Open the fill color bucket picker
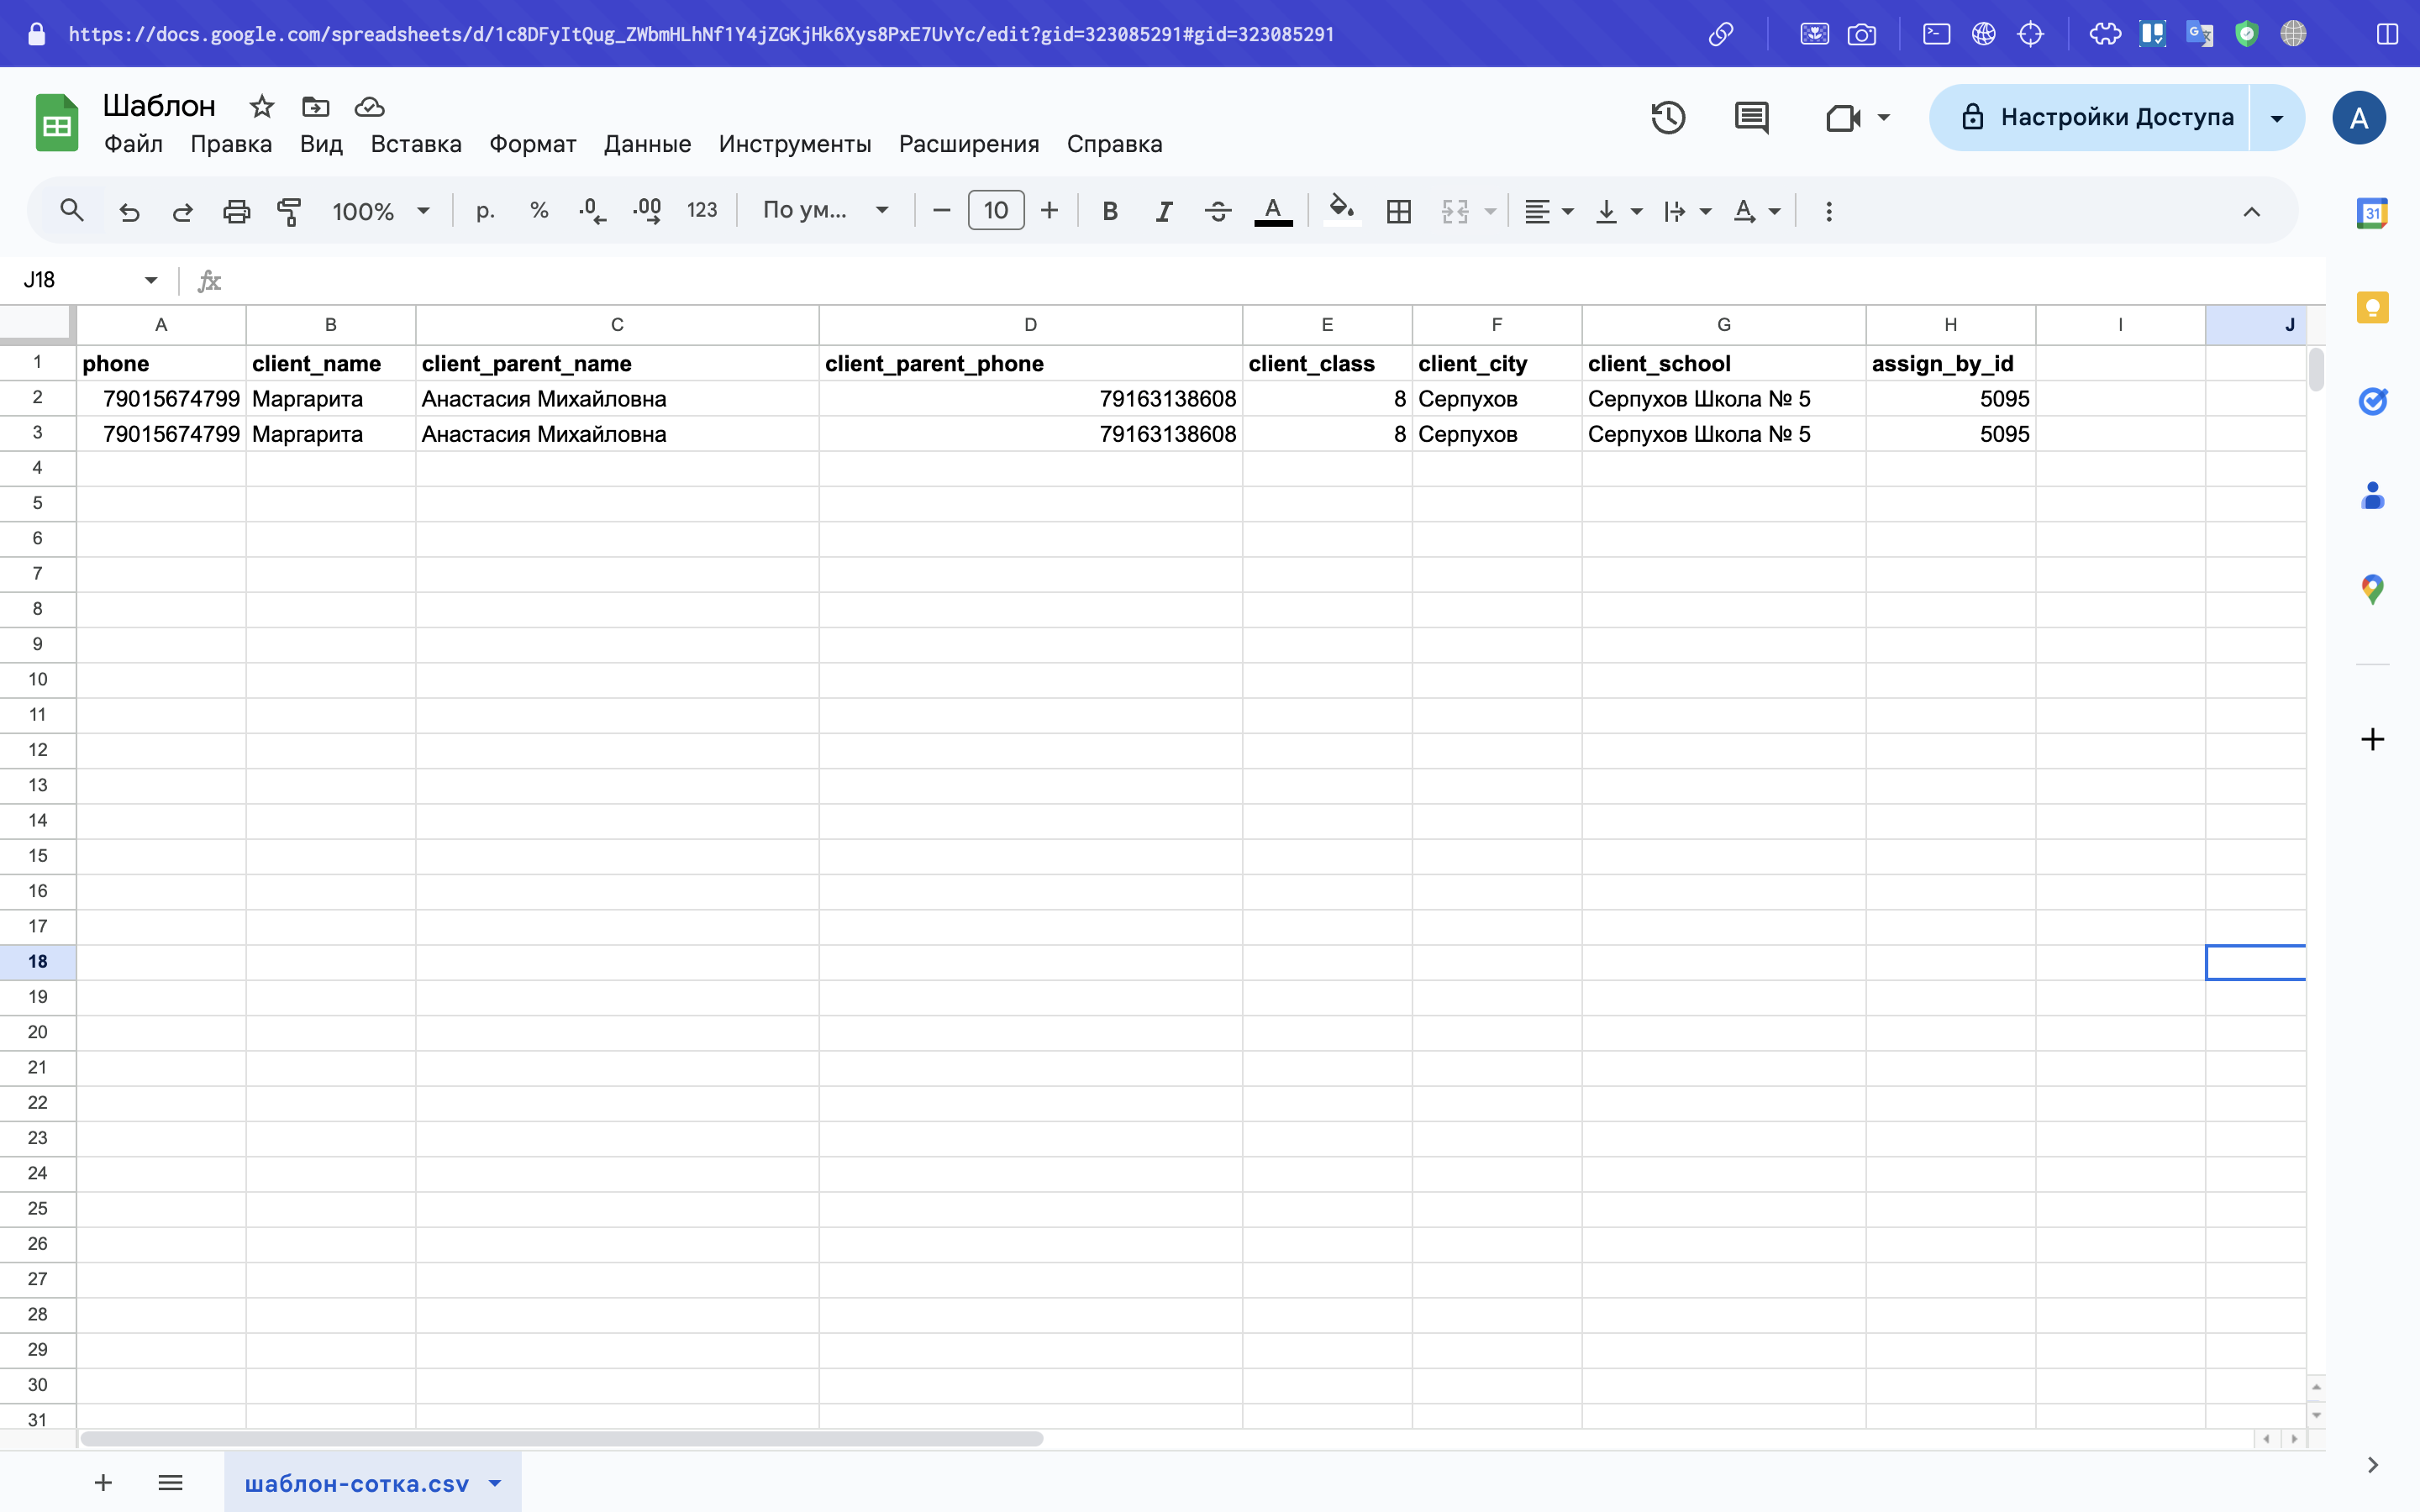The height and width of the screenshot is (1512, 2420). 1341,211
